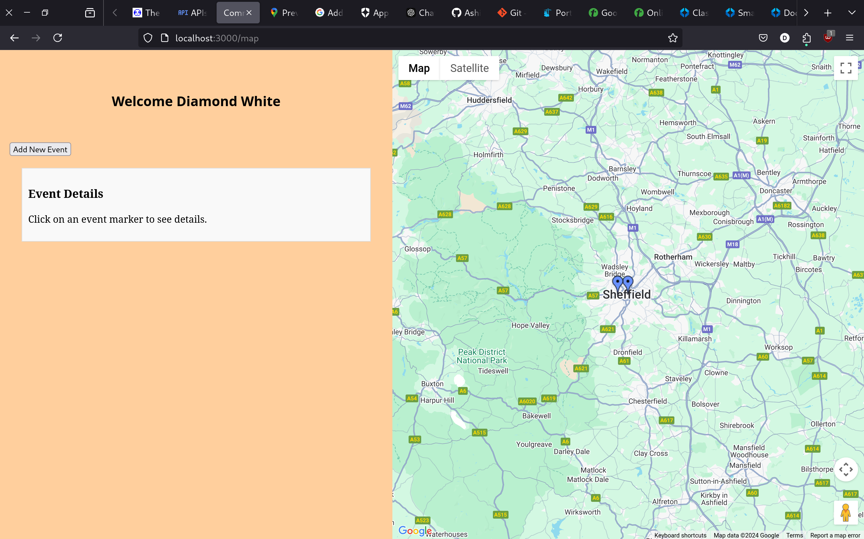This screenshot has height=539, width=864.
Task: Click the Add New Event button
Action: [x=40, y=149]
